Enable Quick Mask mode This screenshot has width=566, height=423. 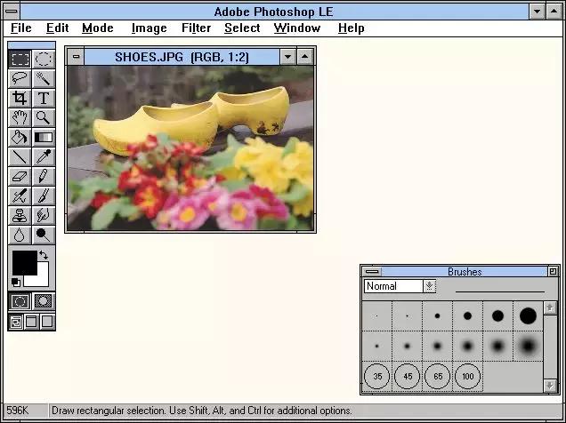point(43,301)
